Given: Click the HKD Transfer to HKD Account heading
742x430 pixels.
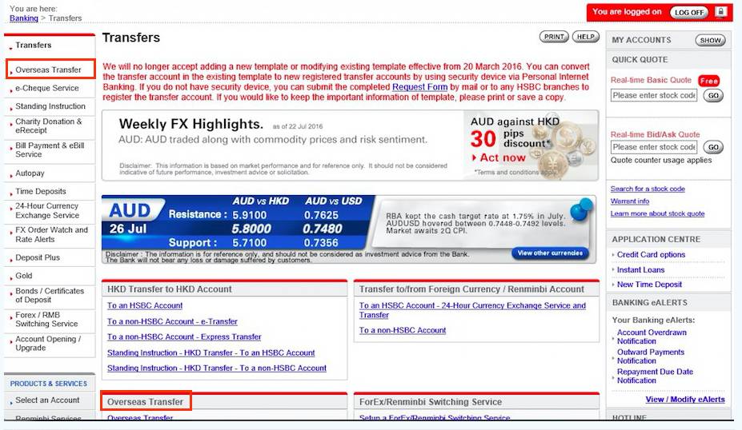Looking at the screenshot, I should coord(170,289).
